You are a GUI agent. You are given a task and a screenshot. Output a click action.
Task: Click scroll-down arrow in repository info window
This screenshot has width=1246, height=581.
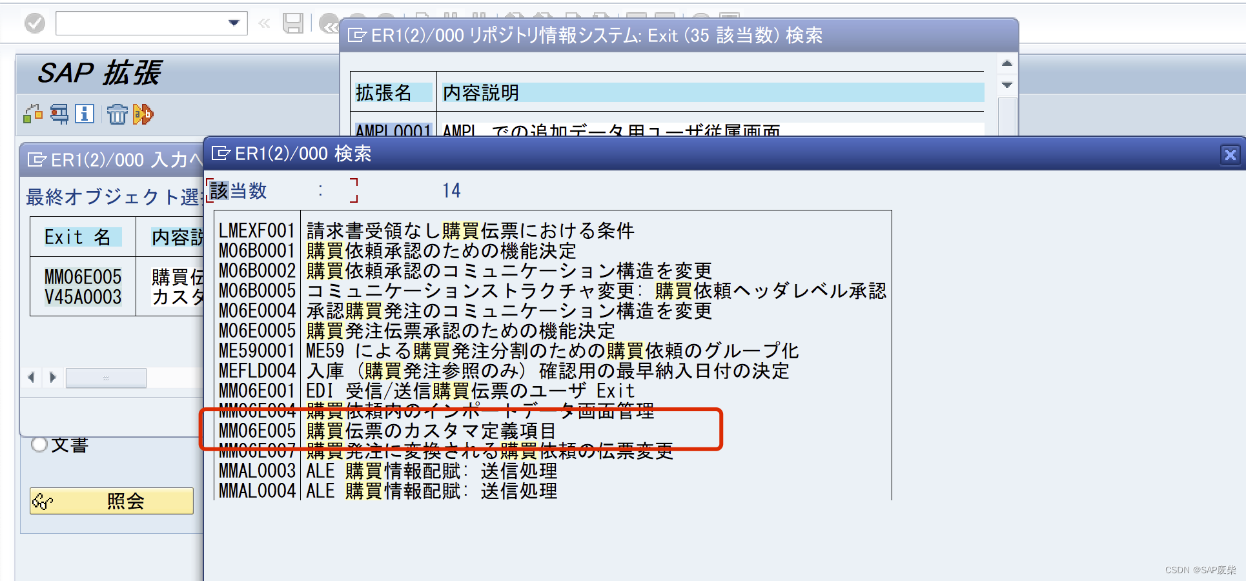pos(1007,85)
